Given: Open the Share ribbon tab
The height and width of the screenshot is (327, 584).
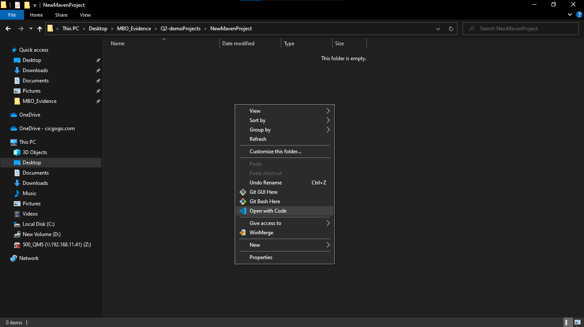Looking at the screenshot, I should coord(61,15).
